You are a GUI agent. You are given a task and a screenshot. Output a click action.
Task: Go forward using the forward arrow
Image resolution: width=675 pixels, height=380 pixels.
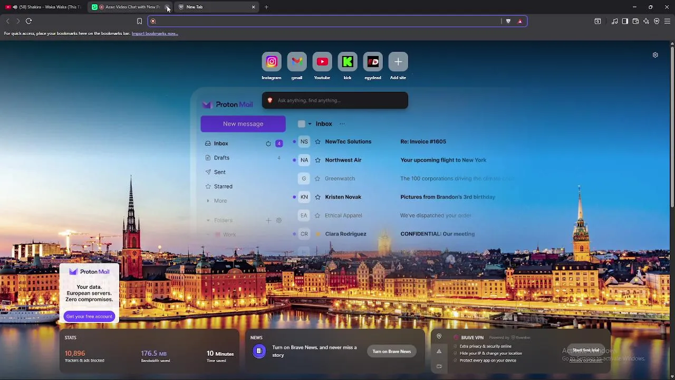click(18, 21)
